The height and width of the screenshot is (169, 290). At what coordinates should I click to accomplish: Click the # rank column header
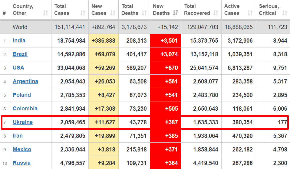[4, 13]
